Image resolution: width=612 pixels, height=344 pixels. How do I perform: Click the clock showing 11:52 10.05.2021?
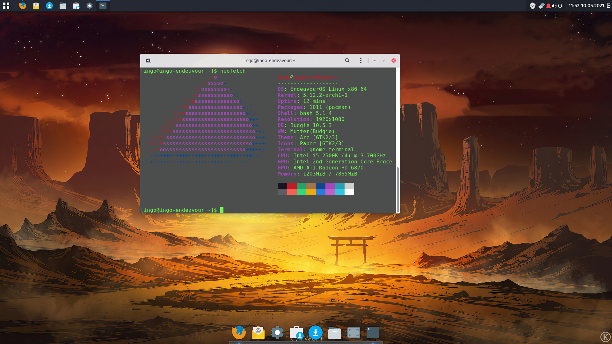click(x=586, y=6)
